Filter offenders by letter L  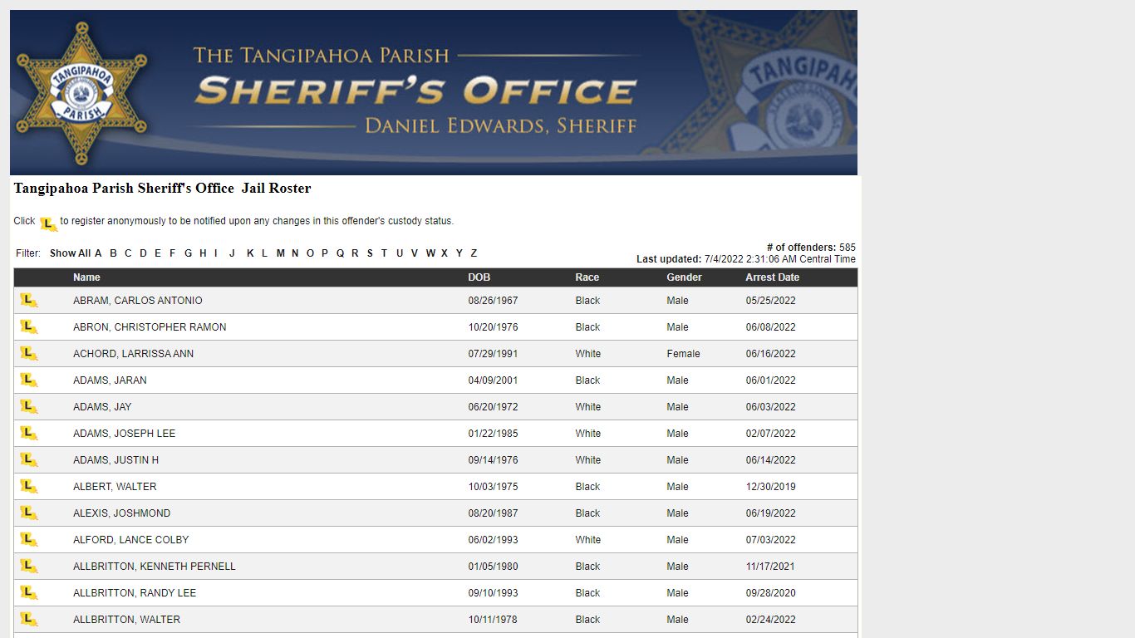point(264,253)
